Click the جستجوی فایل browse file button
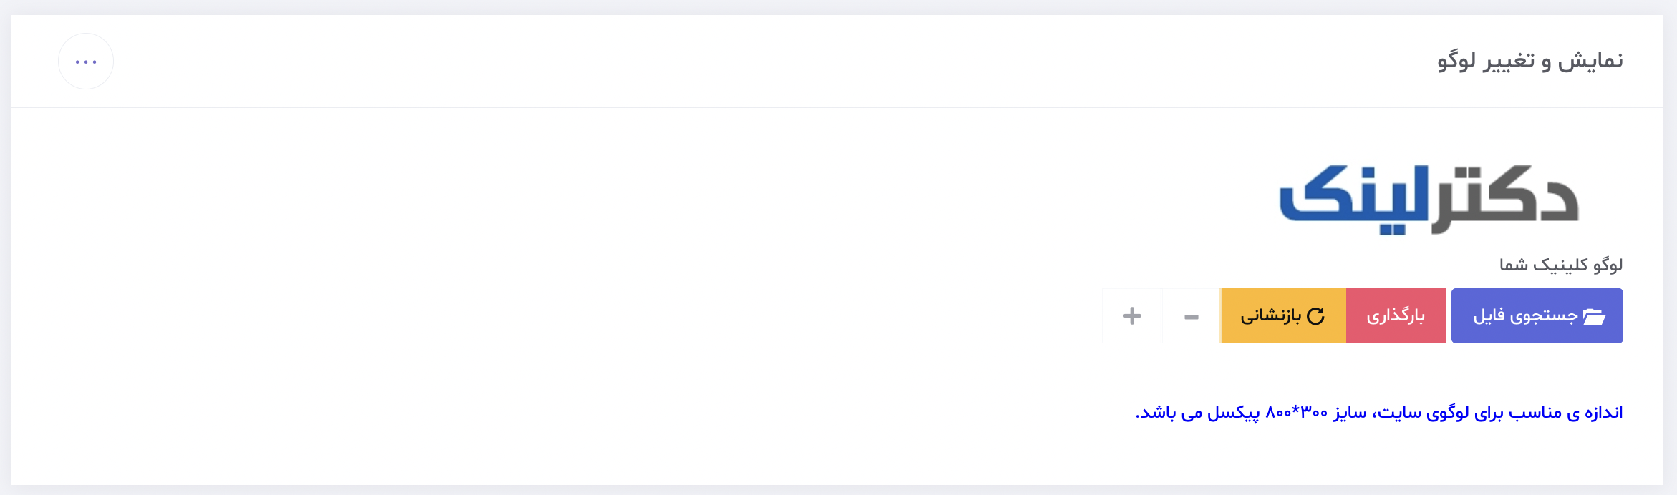The image size is (1677, 495). click(x=1537, y=315)
